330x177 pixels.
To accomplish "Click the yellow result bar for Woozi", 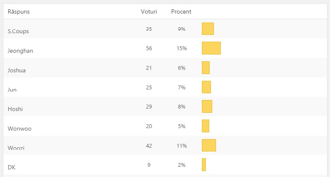I will (209, 145).
